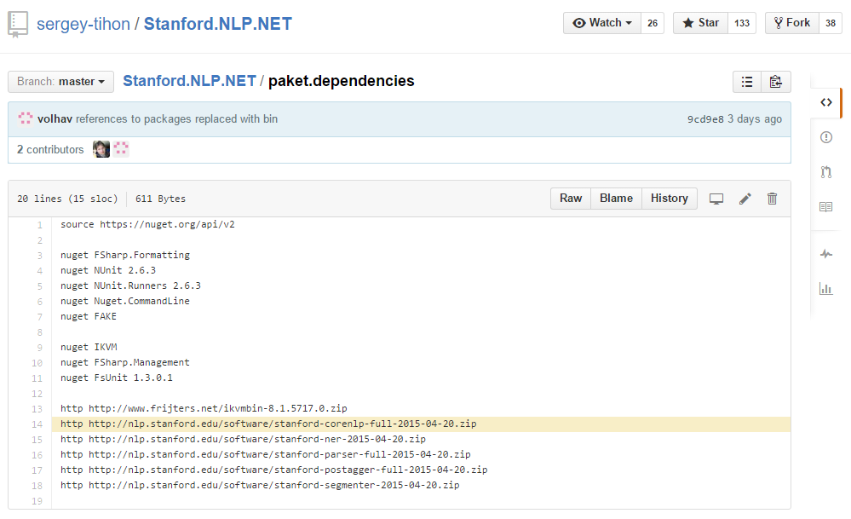Click the nuget NUnit.Runners 2.6.3 line
Screen dimensions: 851x519
coord(131,285)
